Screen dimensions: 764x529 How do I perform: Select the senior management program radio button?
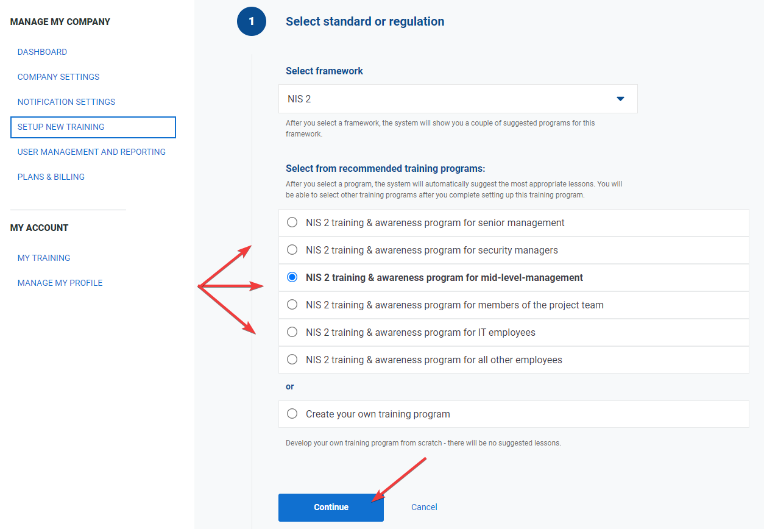(x=292, y=222)
